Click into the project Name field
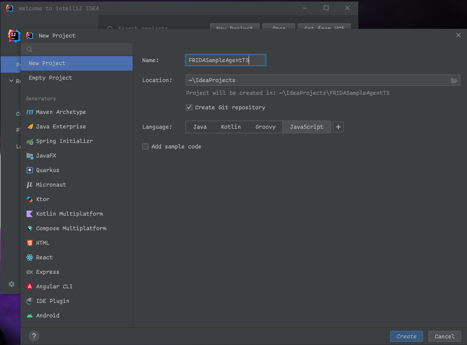Image resolution: width=467 pixels, height=345 pixels. 225,60
